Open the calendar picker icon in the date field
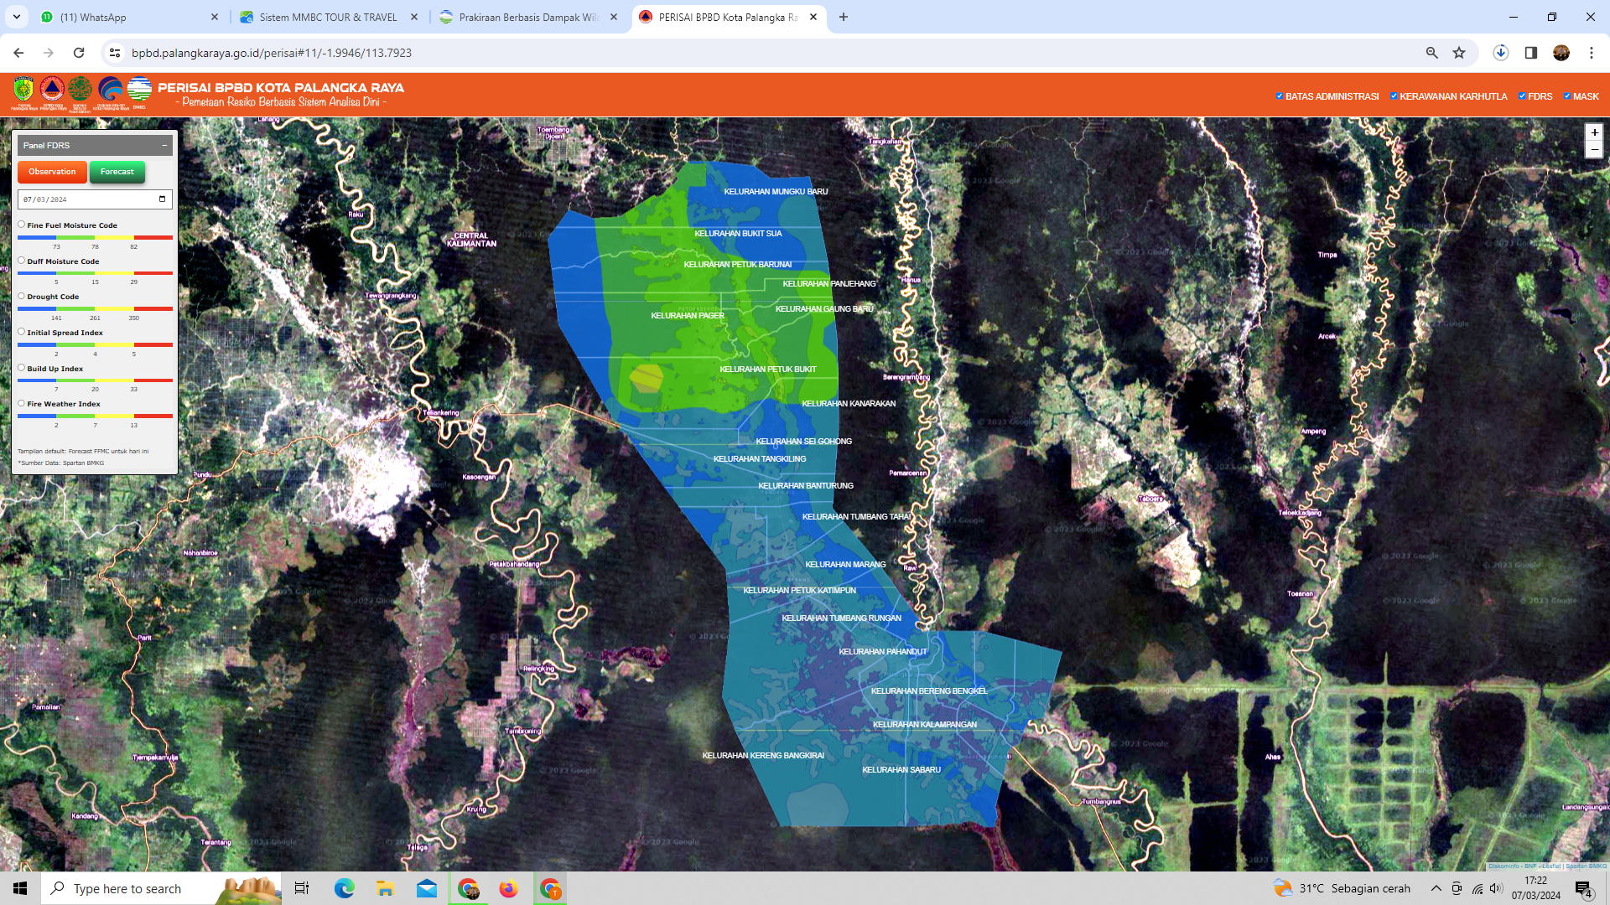 (162, 199)
